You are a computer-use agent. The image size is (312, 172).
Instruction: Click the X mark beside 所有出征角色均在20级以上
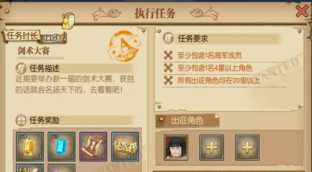[168, 80]
